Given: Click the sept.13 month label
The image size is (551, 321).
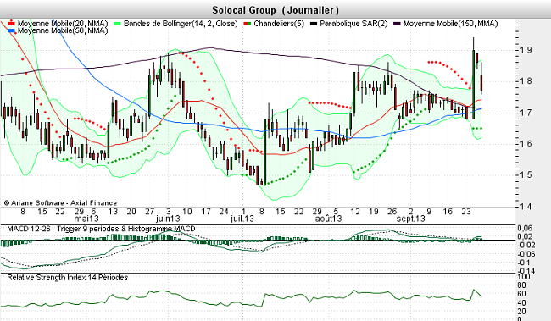Looking at the screenshot, I should click(411, 219).
